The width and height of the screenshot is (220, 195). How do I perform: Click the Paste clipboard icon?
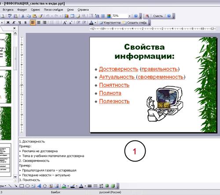pos(35,16)
